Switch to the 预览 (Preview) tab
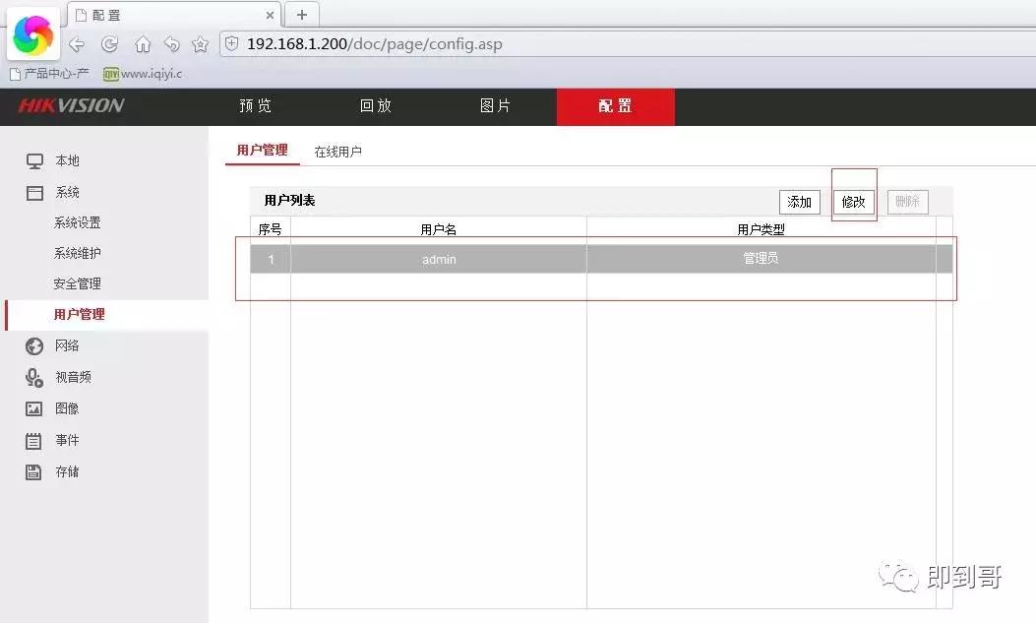This screenshot has height=623, width=1036. pos(255,105)
